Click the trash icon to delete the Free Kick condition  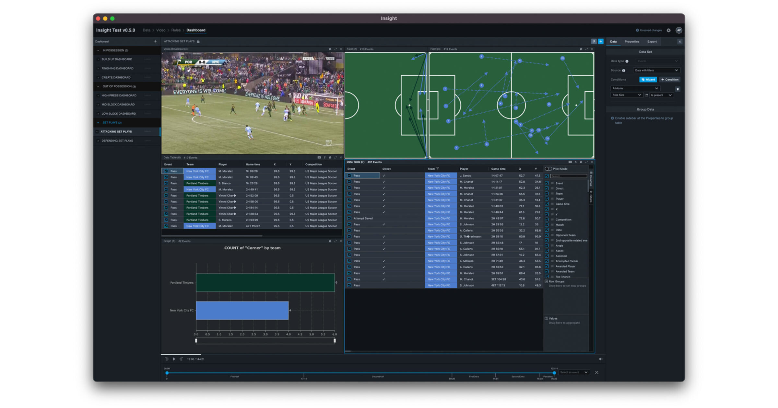point(678,89)
